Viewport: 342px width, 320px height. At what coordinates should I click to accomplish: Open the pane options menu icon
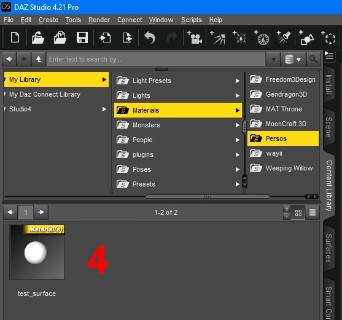click(329, 55)
